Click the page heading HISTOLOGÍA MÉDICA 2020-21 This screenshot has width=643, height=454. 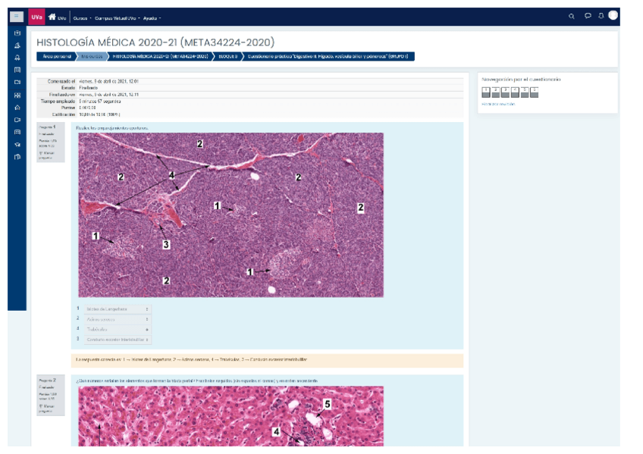pos(155,42)
